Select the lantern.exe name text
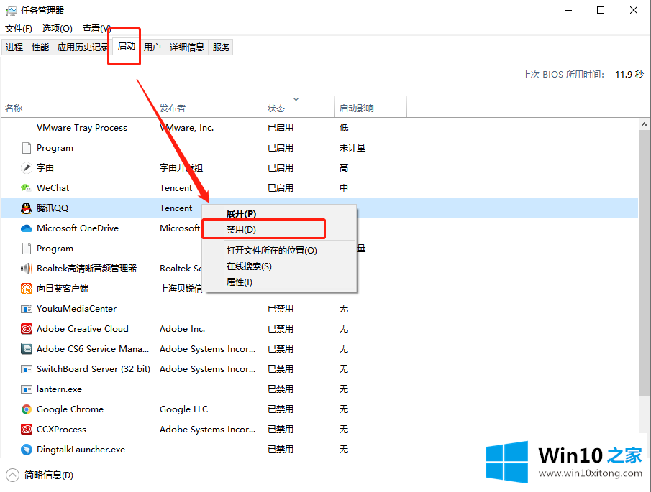The width and height of the screenshot is (651, 492). [x=60, y=389]
